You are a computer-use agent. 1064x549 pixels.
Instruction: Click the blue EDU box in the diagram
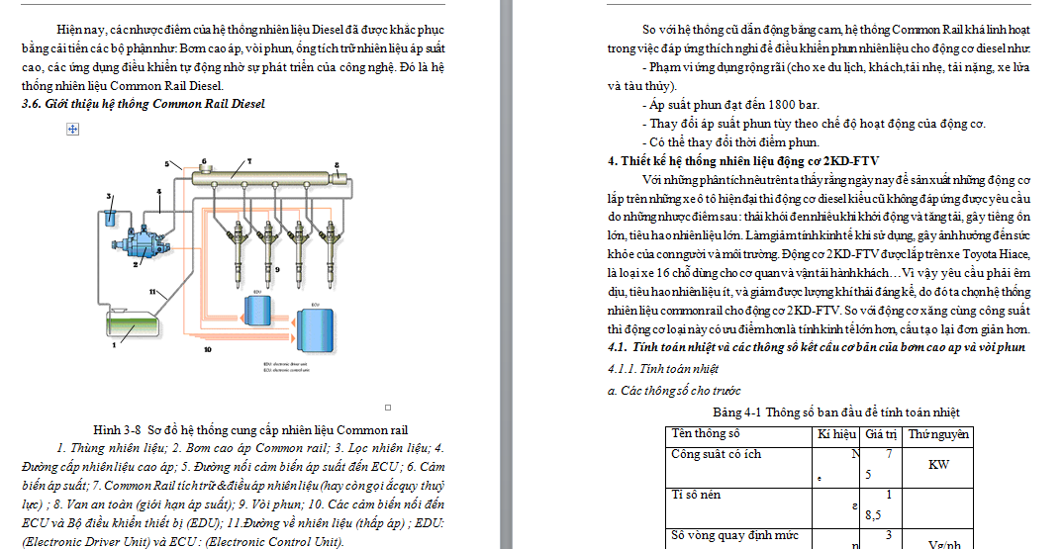[258, 309]
